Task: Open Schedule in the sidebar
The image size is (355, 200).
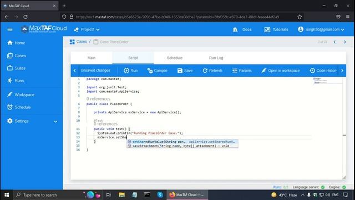Action: (x=19, y=107)
